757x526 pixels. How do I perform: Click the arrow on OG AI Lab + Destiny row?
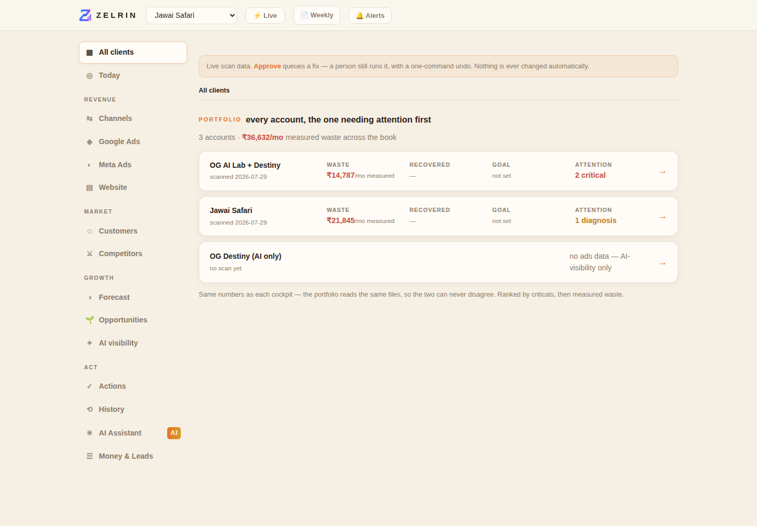click(x=662, y=172)
